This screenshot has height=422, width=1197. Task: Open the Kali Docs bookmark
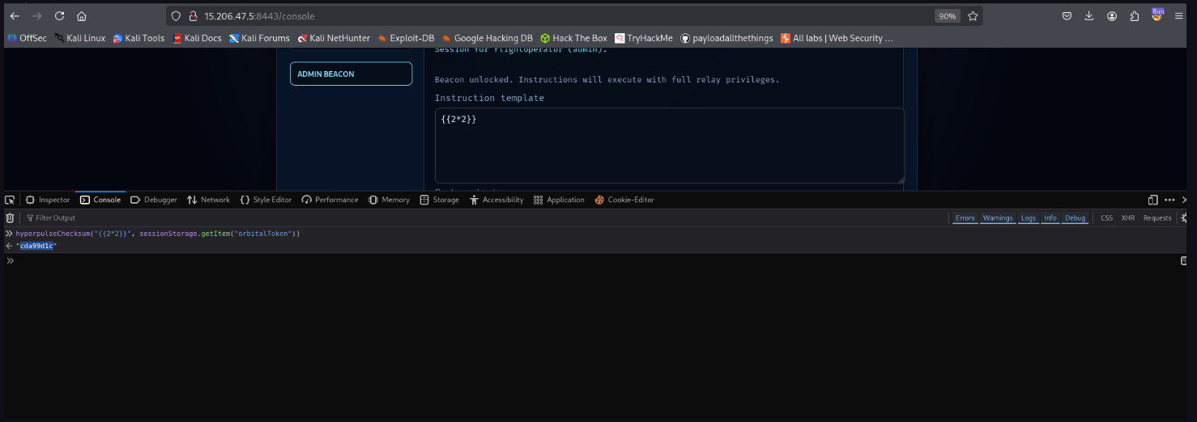click(x=197, y=38)
